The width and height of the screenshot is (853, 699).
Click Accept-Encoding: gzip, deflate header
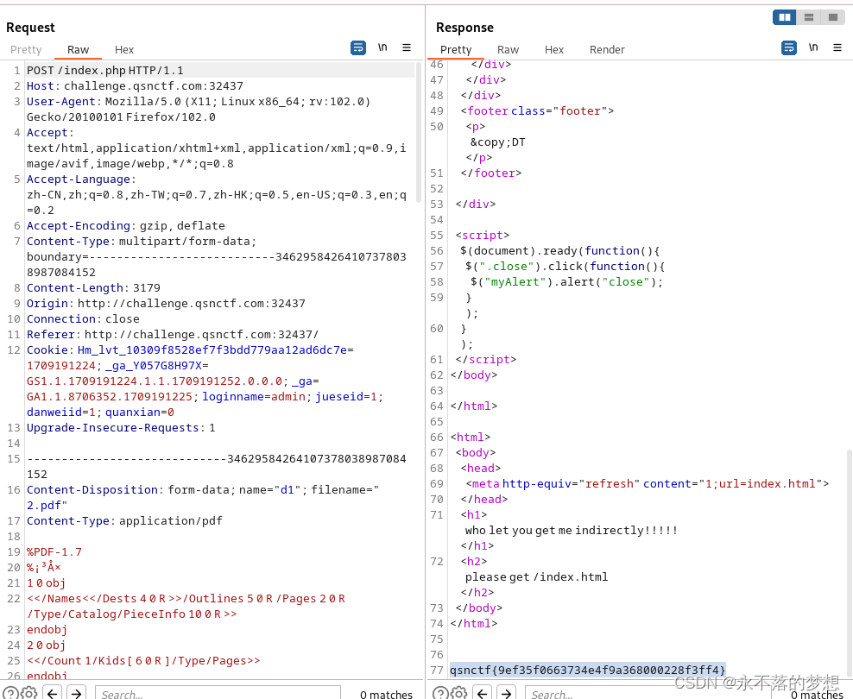tap(126, 226)
